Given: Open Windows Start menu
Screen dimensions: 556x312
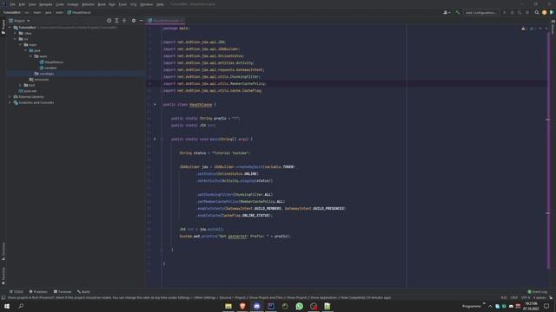Looking at the screenshot, I should click(x=7, y=306).
